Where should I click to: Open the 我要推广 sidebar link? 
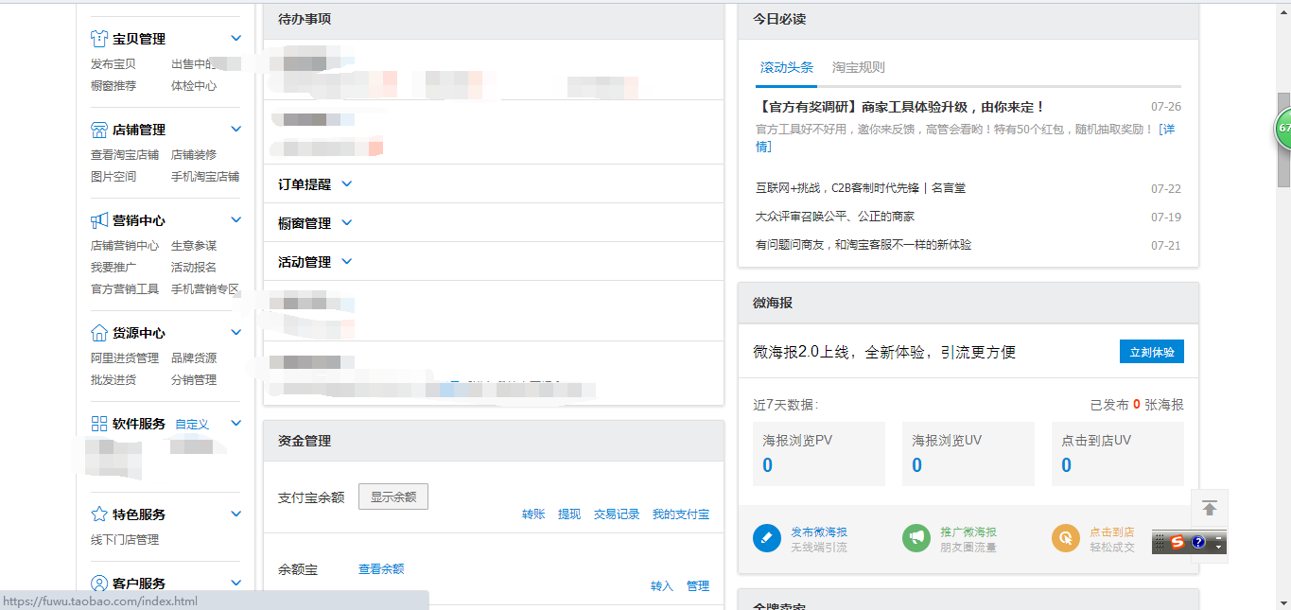point(113,268)
